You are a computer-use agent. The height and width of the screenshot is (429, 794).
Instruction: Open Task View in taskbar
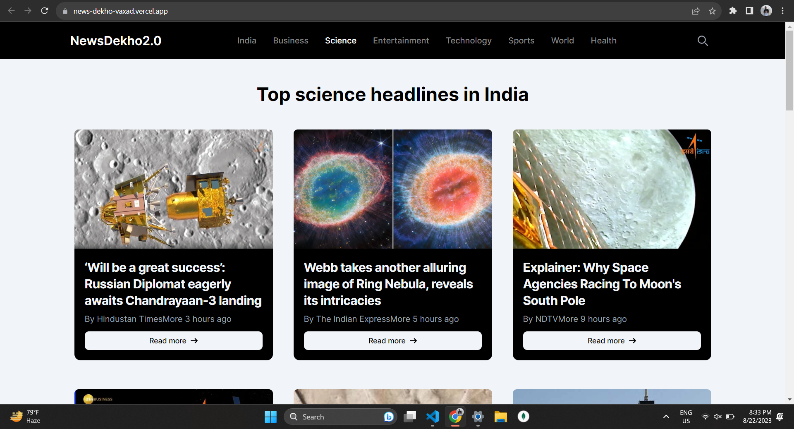click(x=410, y=417)
